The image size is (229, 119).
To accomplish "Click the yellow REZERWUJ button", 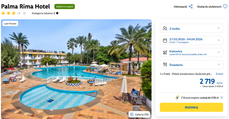I will point(191,107).
